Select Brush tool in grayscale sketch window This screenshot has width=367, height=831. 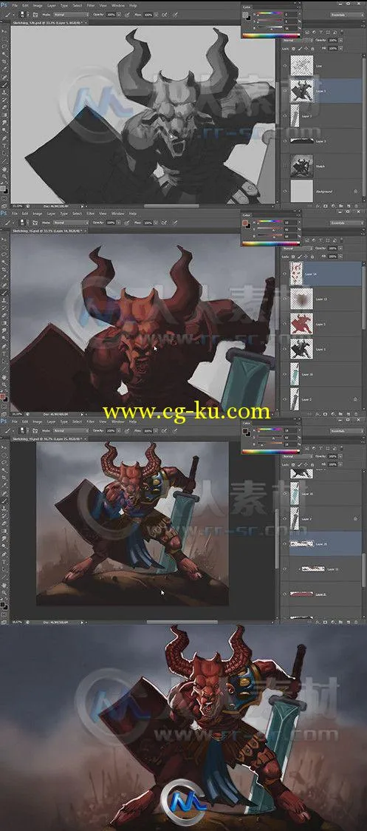[x=4, y=85]
